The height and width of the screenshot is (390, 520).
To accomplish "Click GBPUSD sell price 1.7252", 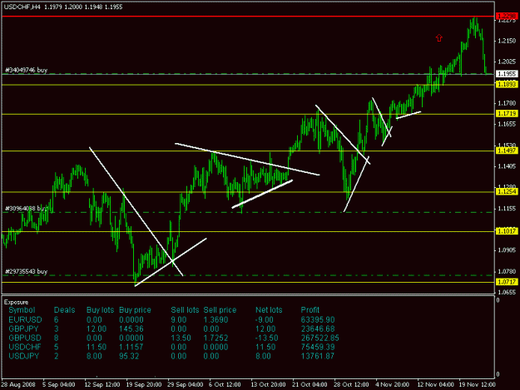I will [215, 338].
